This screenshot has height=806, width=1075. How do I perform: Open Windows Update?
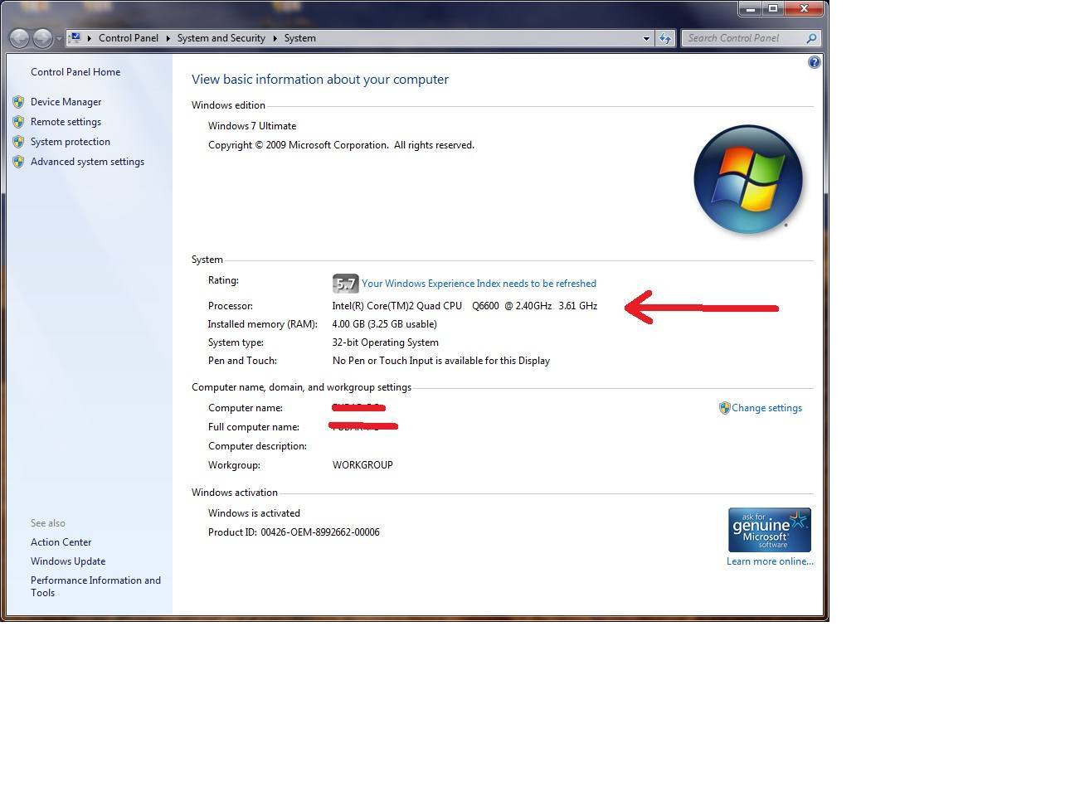coord(68,561)
